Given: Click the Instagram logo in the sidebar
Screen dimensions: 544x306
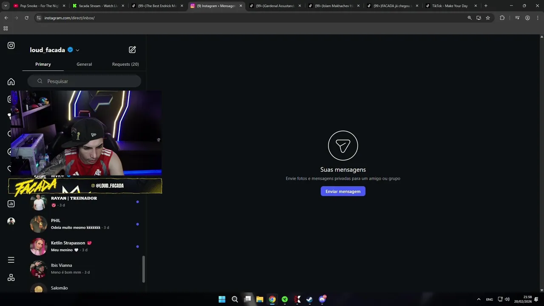Looking at the screenshot, I should coord(11,45).
